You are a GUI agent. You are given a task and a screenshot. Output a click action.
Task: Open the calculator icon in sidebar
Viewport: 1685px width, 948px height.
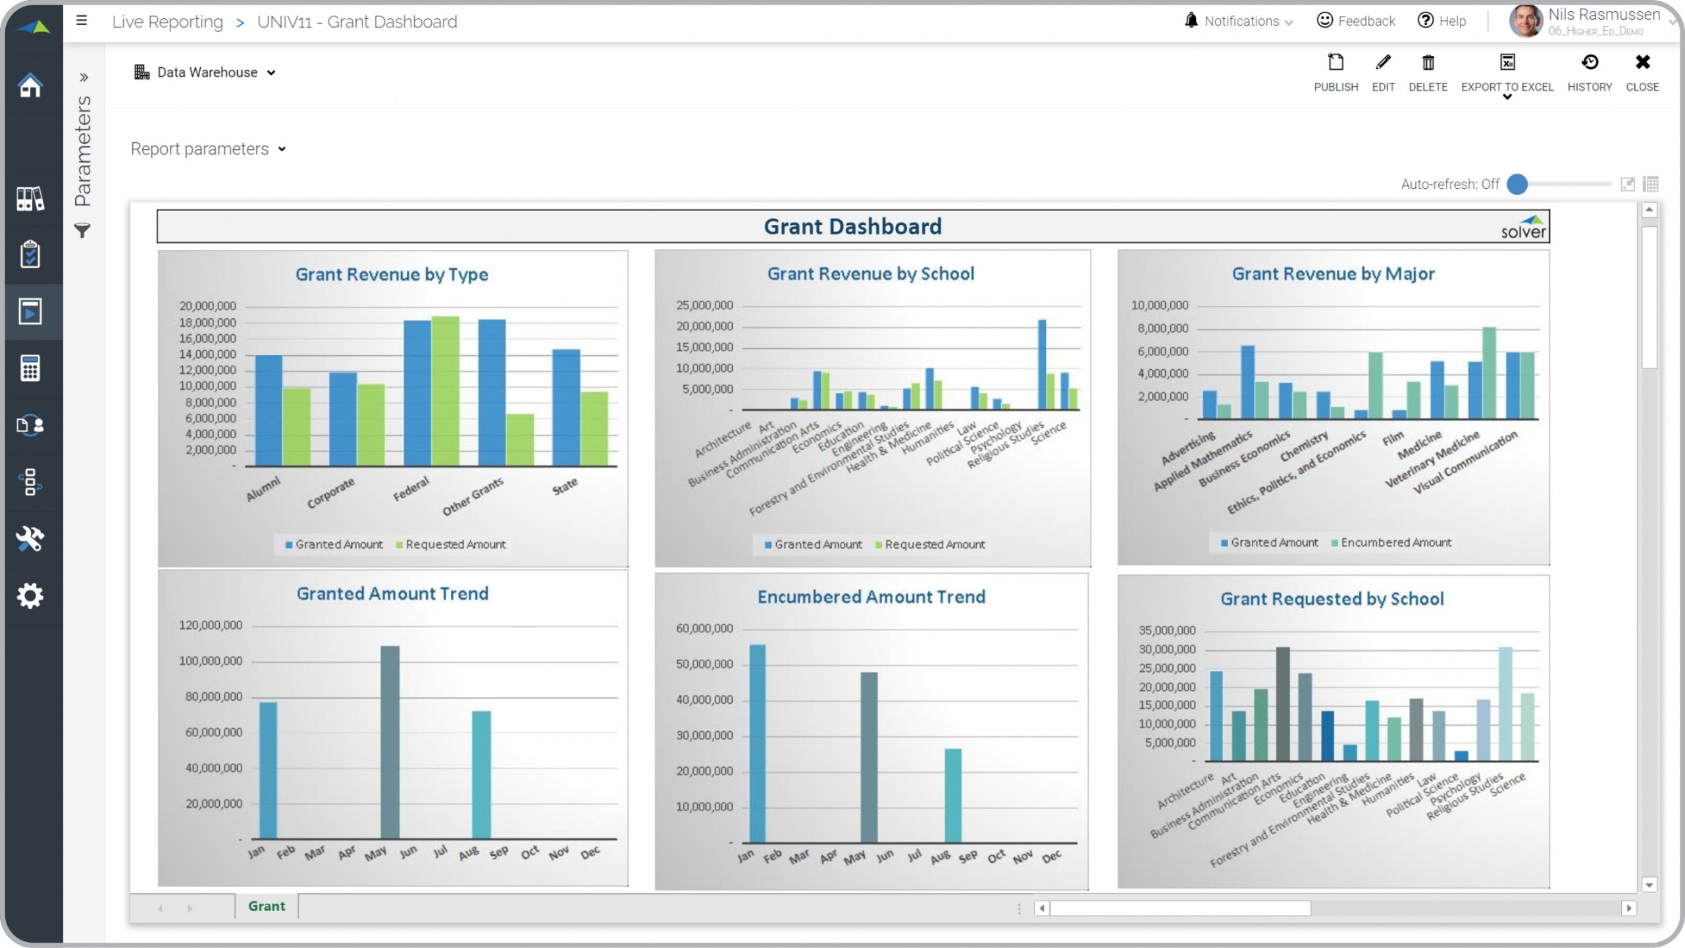30,368
